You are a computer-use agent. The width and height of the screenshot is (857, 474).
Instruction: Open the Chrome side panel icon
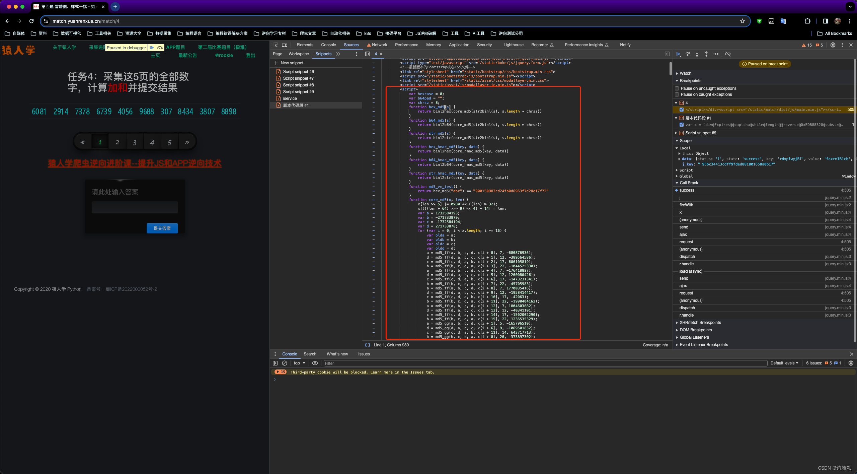826,21
